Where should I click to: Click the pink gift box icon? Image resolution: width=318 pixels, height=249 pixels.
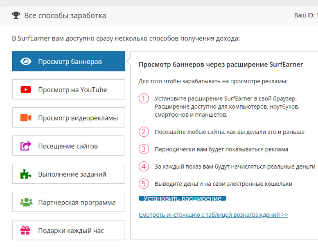tap(25, 230)
